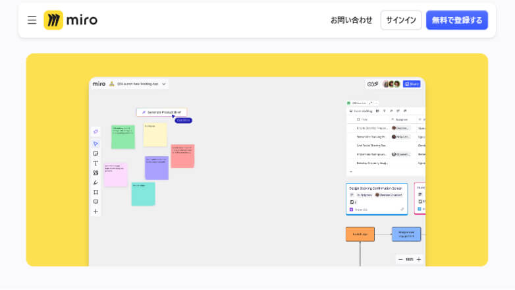Select the frame tool
Screen dimensions: 515x290
[x=95, y=192]
